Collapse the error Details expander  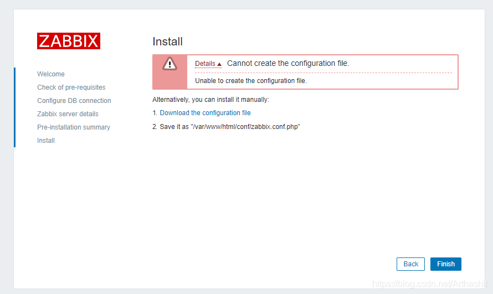pyautogui.click(x=208, y=64)
